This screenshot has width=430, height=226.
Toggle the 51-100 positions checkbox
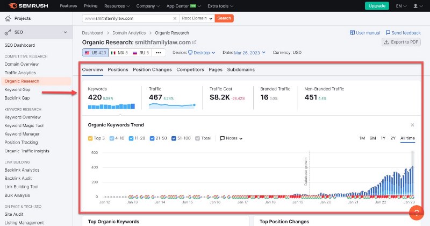pos(174,138)
